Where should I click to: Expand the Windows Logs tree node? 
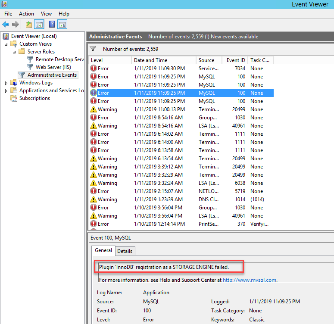point(6,83)
